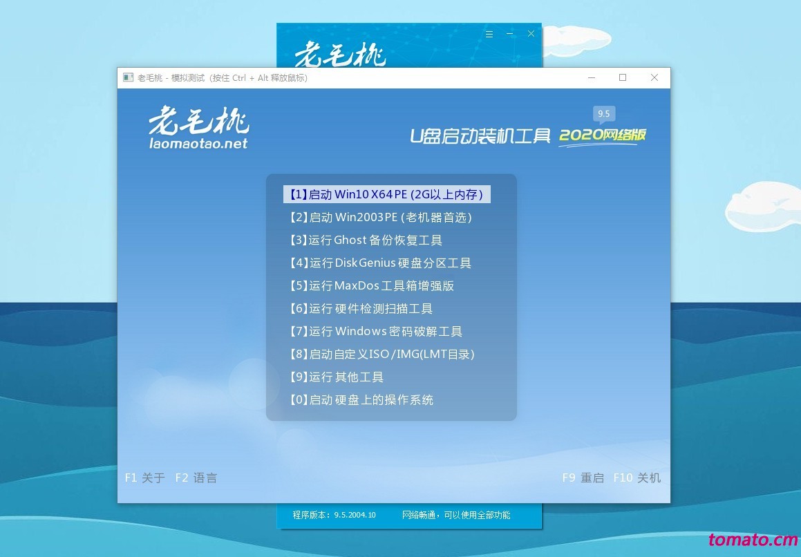
Task: Click F1 关于 about label
Action: [x=145, y=478]
